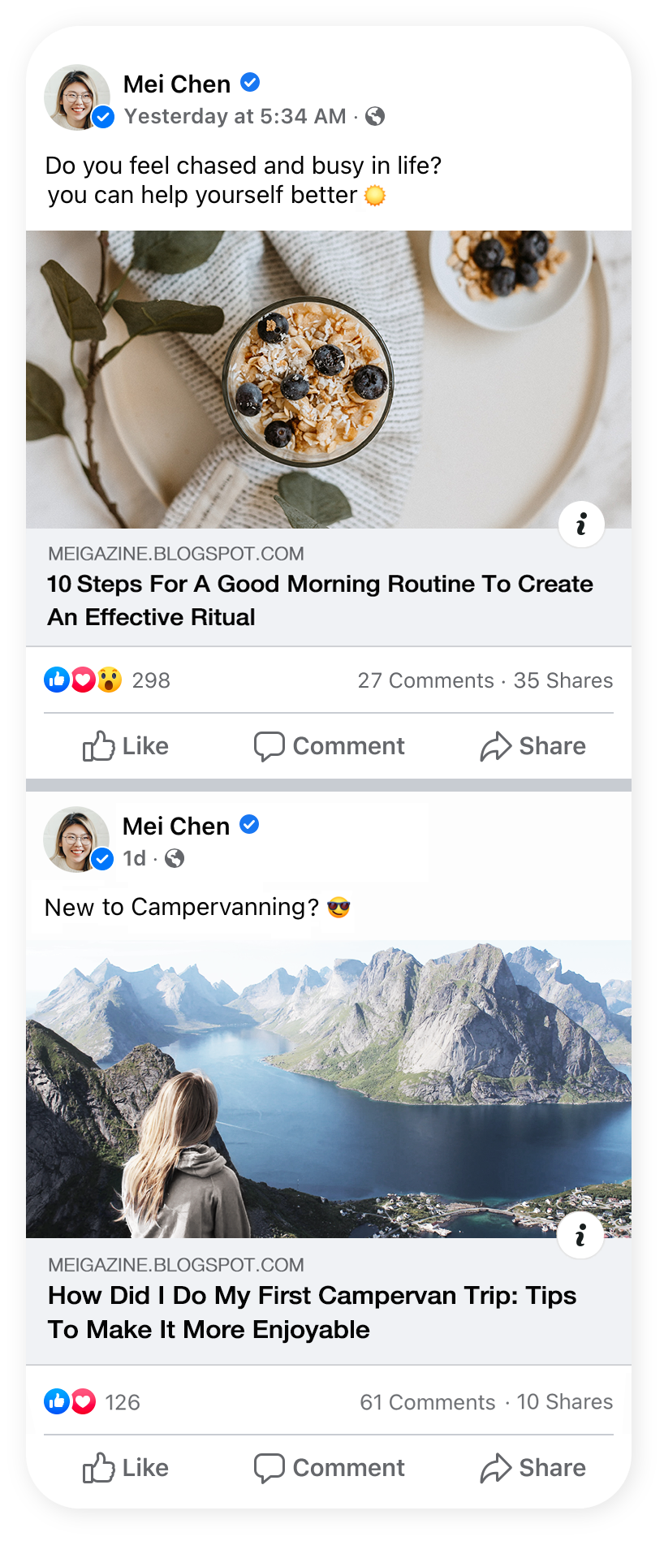Open Mei Chen's profile picture on second post
664x1541 pixels.
coord(75,840)
